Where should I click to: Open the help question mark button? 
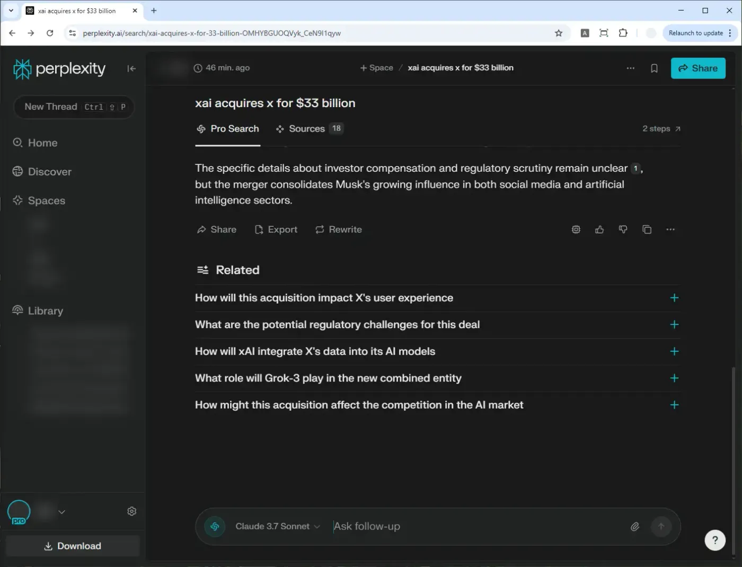[715, 540]
